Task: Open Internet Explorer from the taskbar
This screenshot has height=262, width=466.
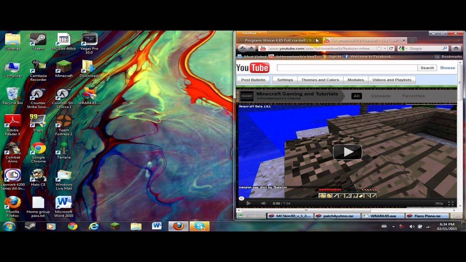Action: tap(94, 226)
